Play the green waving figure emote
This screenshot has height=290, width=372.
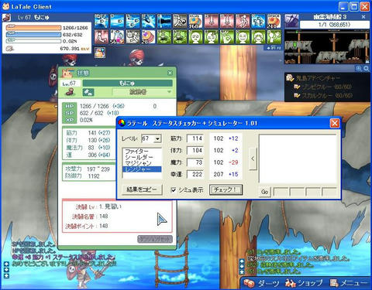pos(274,37)
